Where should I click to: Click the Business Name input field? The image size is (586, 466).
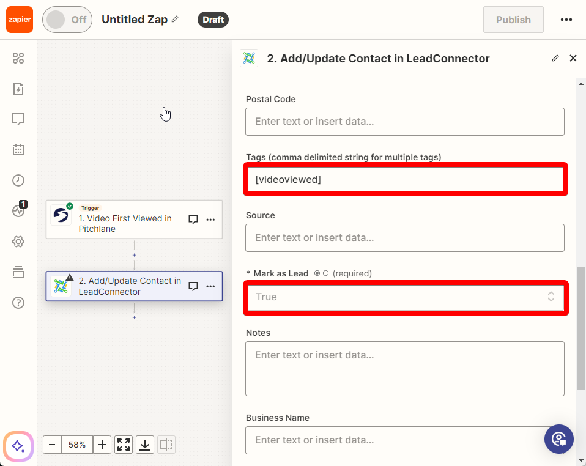point(405,440)
